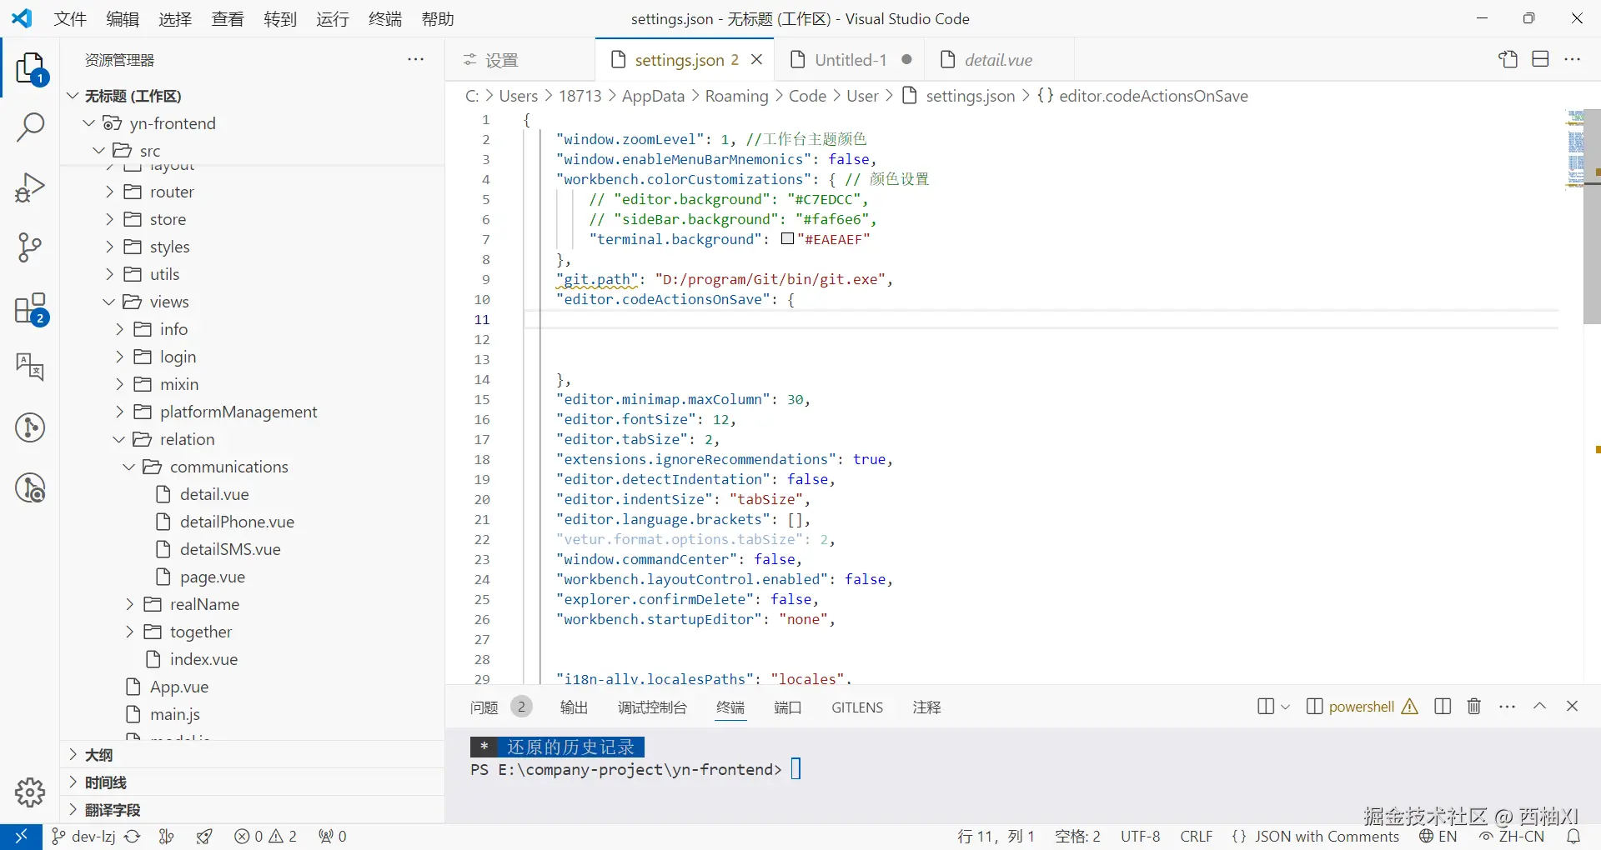Image resolution: width=1601 pixels, height=850 pixels.
Task: Collapse the communications folder
Action: (228, 467)
